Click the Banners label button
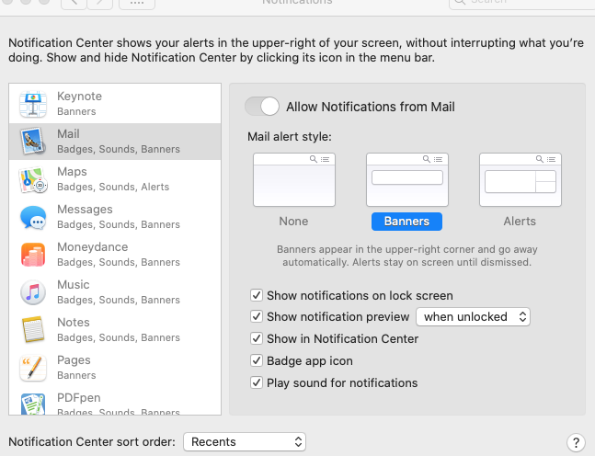Image resolution: width=595 pixels, height=456 pixels. [x=406, y=222]
